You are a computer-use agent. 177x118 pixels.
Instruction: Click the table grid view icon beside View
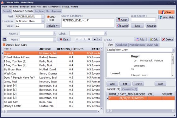pos(5,39)
